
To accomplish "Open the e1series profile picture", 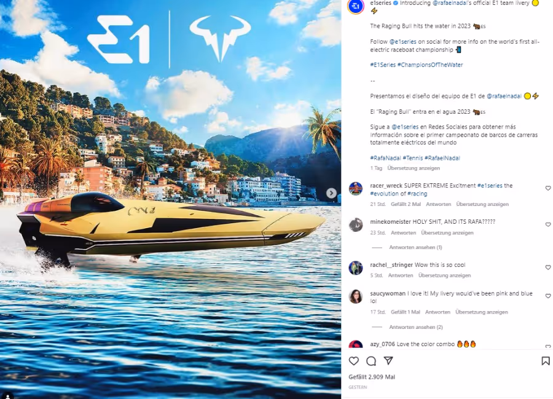I will click(356, 6).
